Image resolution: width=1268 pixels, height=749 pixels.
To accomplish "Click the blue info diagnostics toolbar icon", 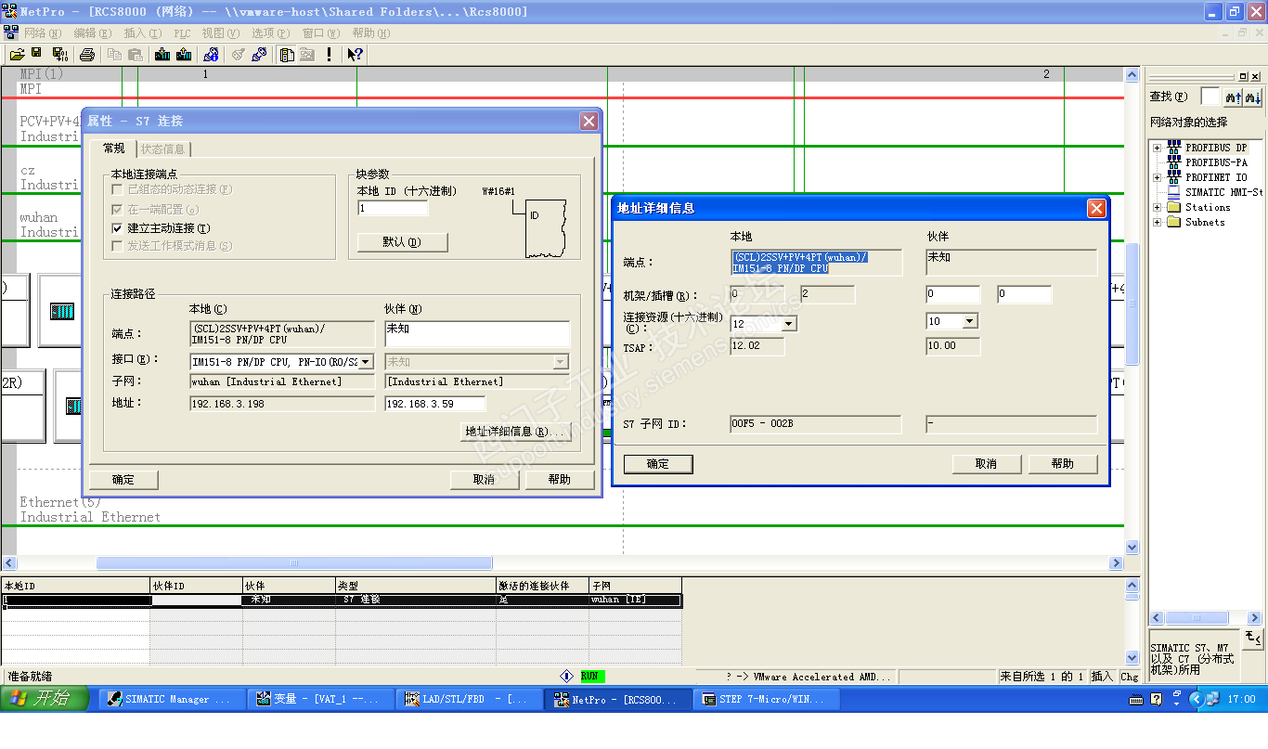I will click(211, 55).
